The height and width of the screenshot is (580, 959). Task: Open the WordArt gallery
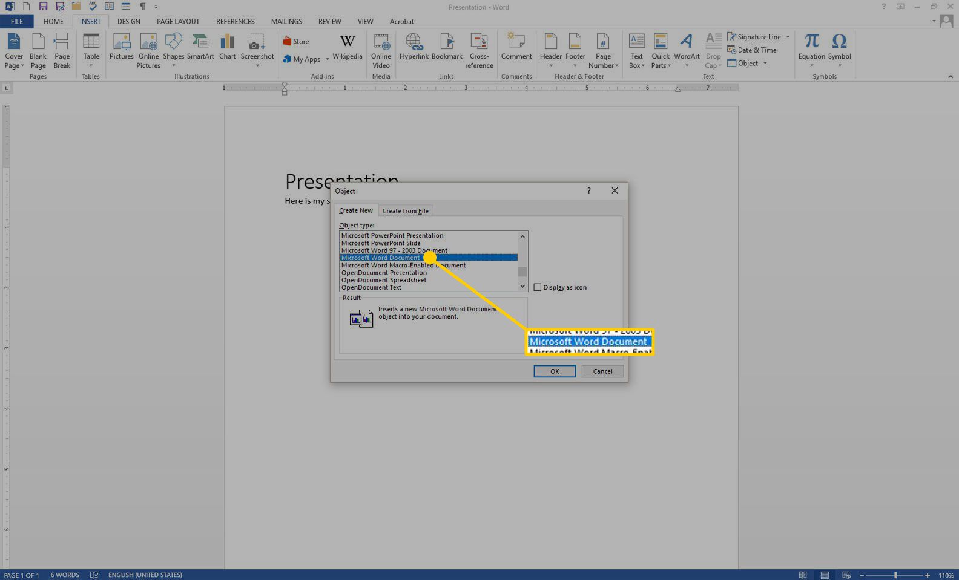pos(687,51)
